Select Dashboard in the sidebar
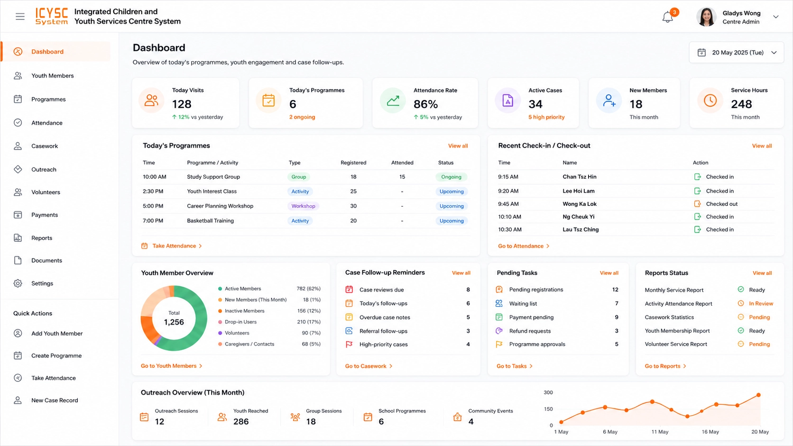This screenshot has width=793, height=446. (56, 52)
